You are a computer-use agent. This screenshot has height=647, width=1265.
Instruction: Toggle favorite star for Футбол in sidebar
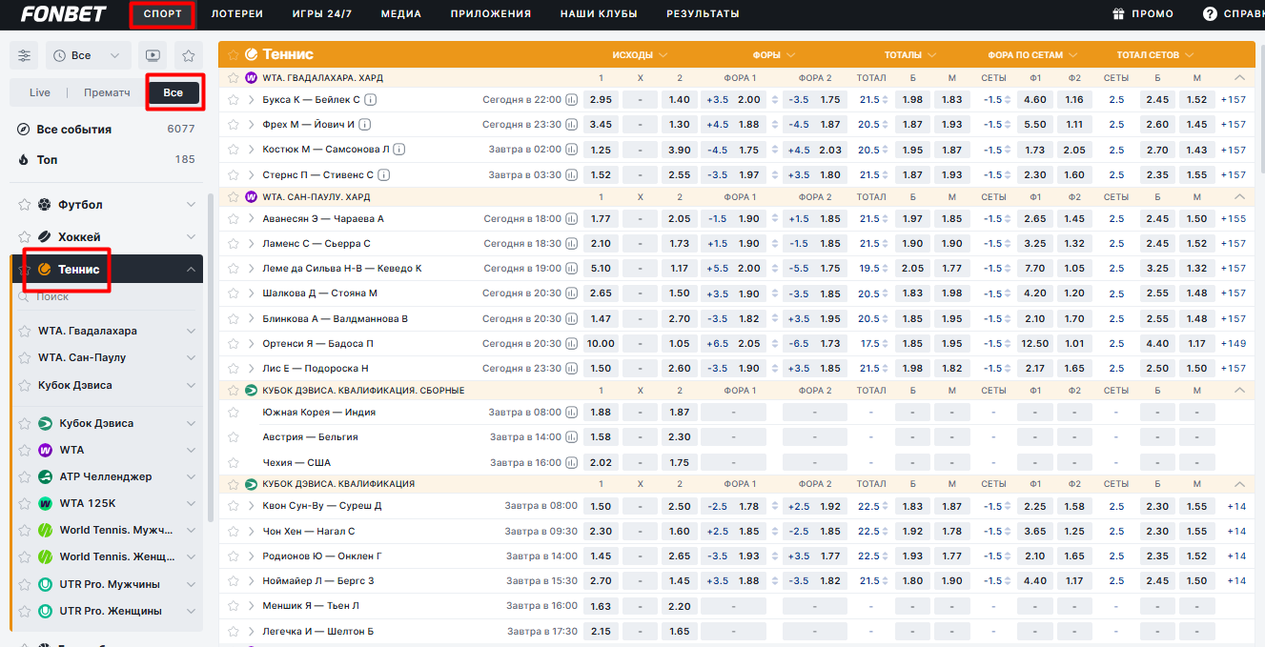coord(24,205)
